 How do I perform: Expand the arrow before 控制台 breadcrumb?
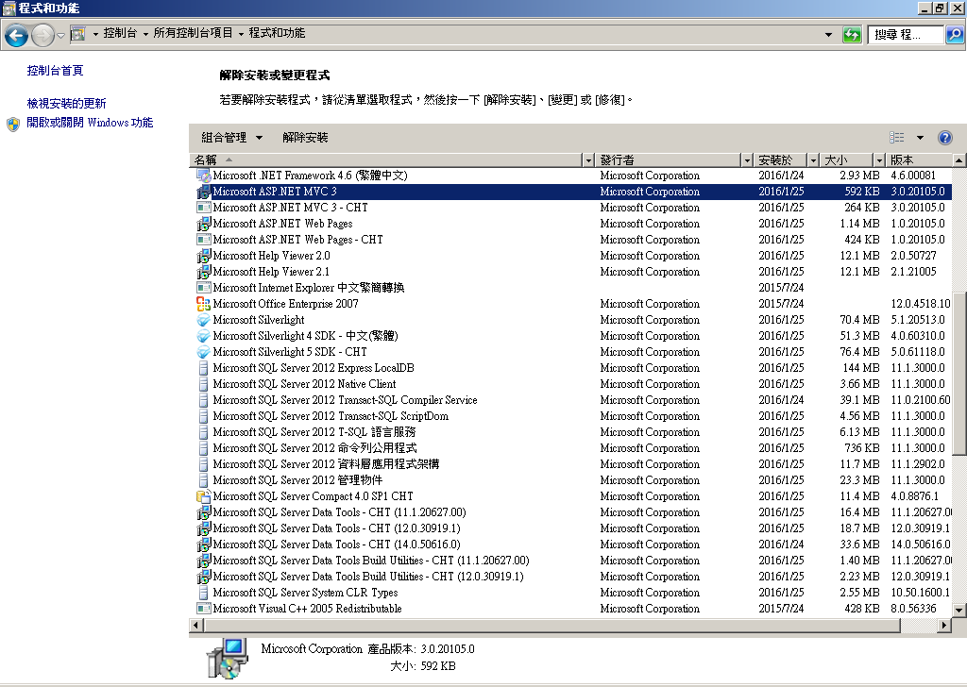coord(95,34)
